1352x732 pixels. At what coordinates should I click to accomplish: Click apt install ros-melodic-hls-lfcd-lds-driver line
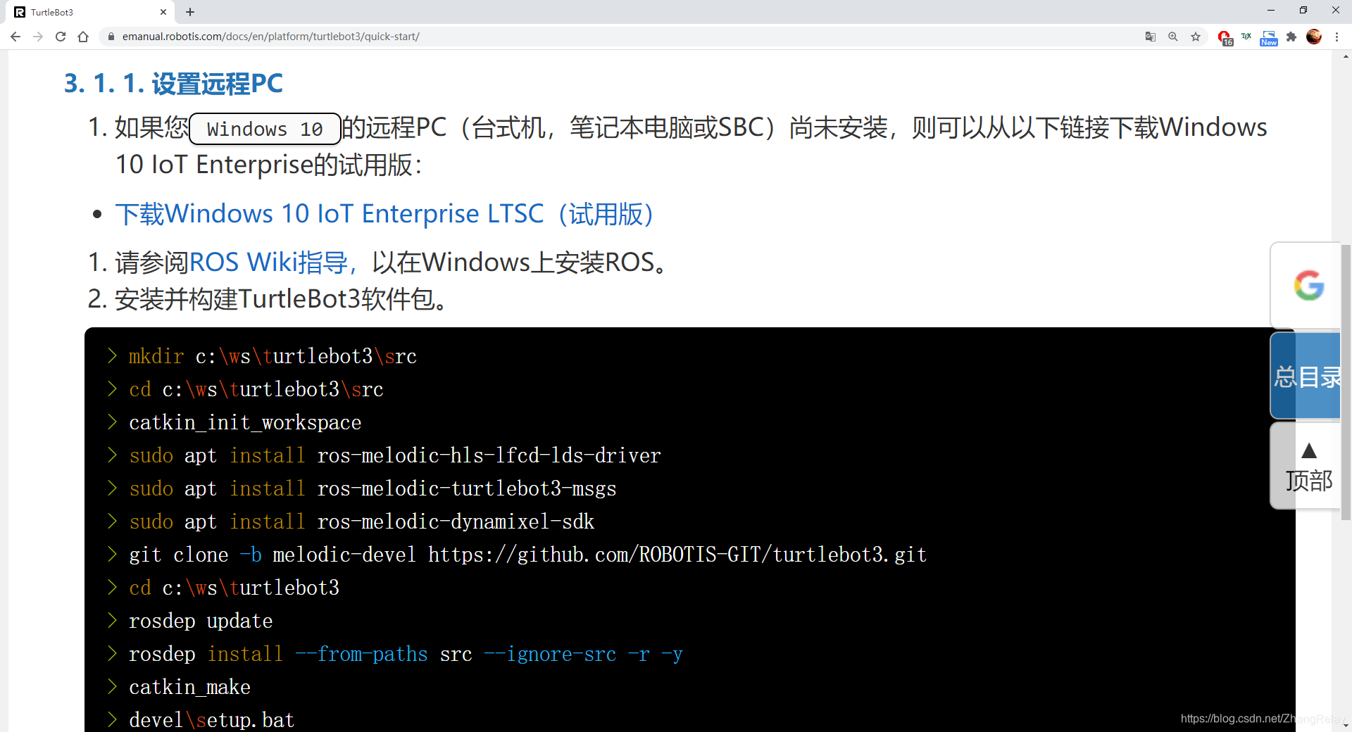point(395,455)
